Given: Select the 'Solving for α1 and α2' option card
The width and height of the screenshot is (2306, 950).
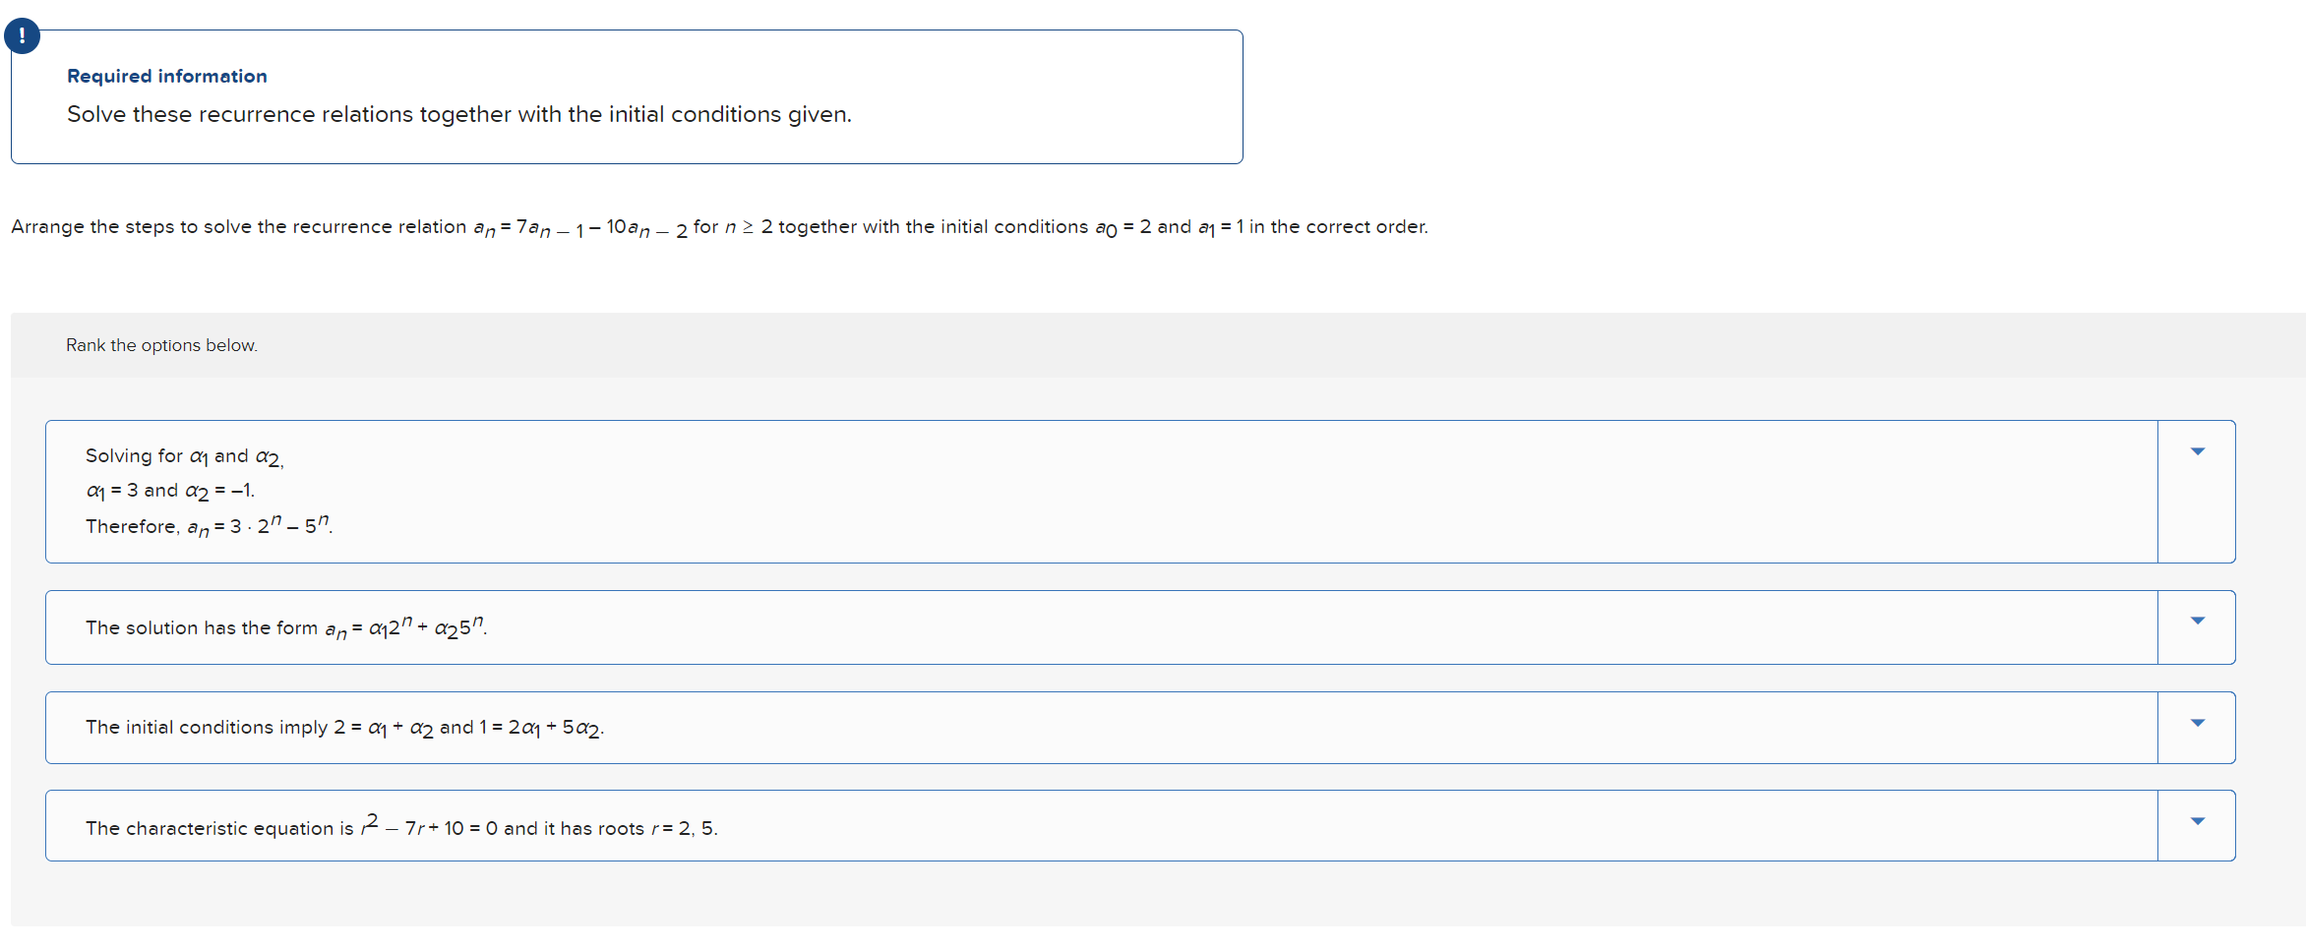Looking at the screenshot, I should [x=1082, y=492].
